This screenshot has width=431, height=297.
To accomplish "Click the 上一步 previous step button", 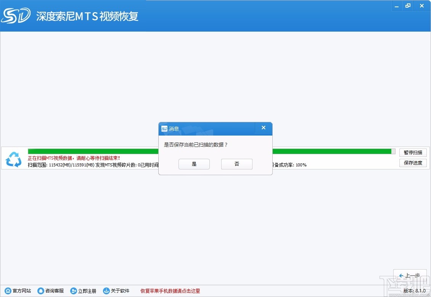I will point(410,276).
